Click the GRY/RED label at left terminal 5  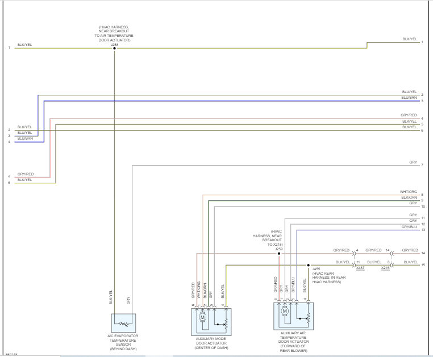click(x=26, y=174)
